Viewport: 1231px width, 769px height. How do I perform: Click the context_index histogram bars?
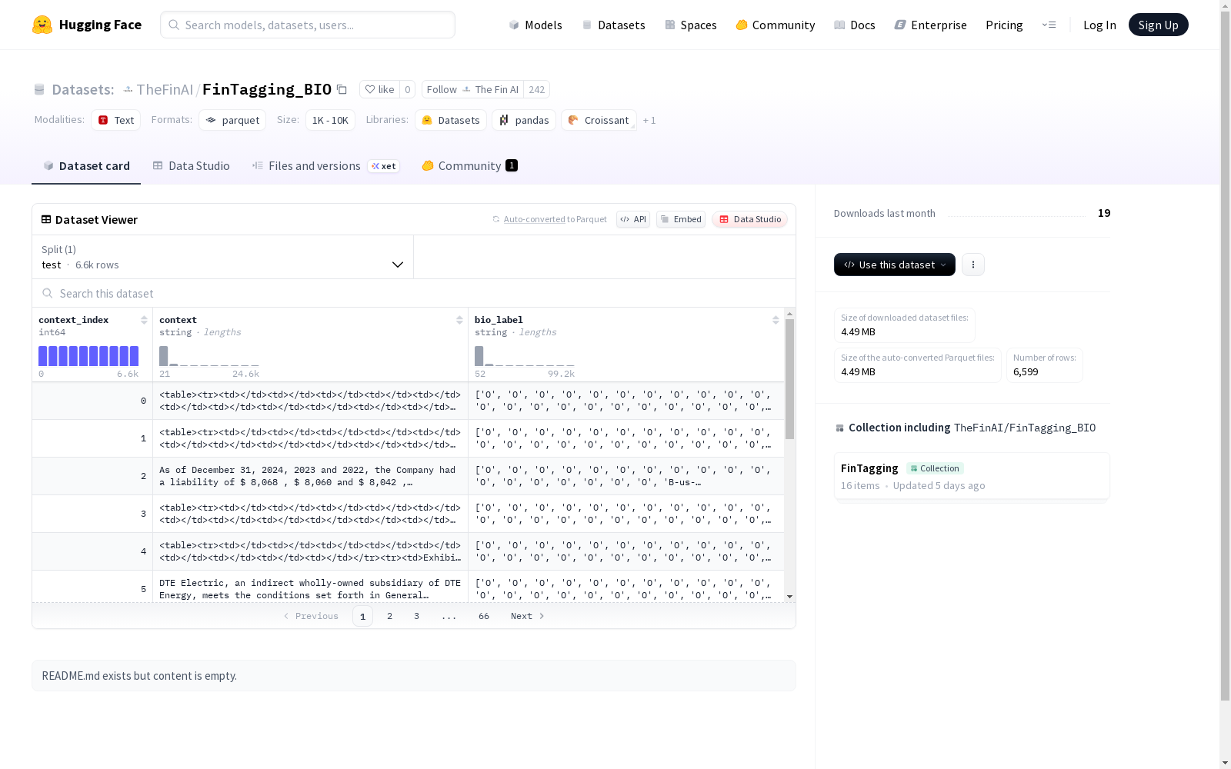pos(88,356)
